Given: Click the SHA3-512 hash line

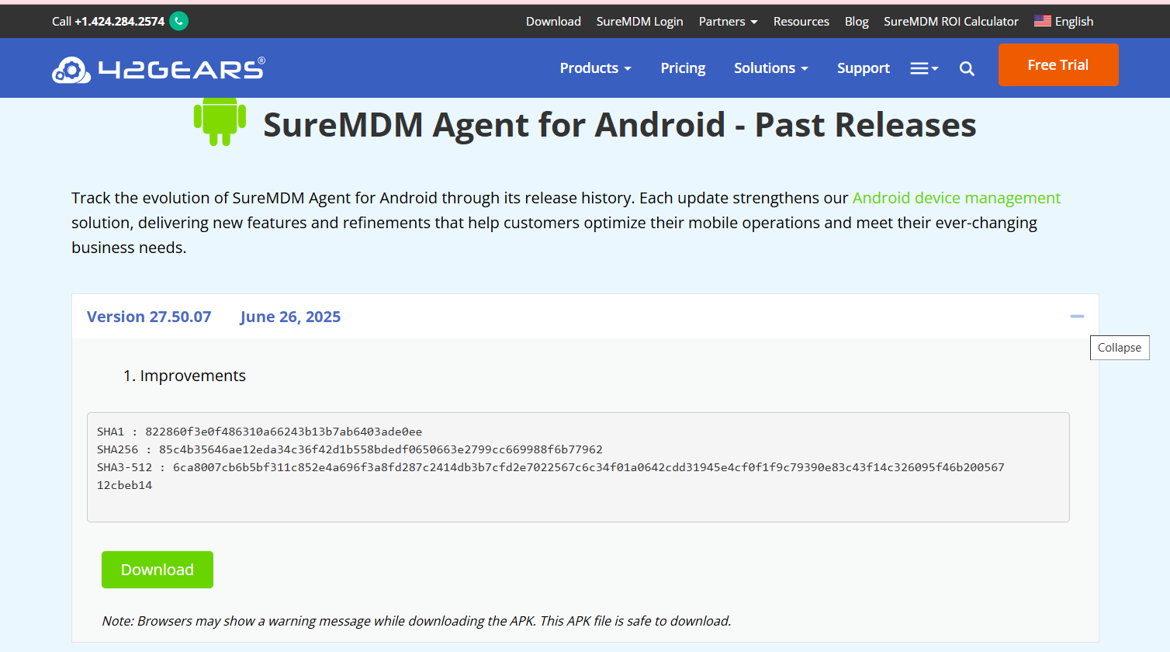Looking at the screenshot, I should click(x=551, y=476).
